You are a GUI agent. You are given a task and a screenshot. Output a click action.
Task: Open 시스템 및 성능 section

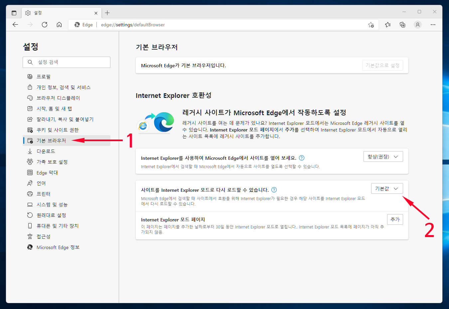(67, 204)
